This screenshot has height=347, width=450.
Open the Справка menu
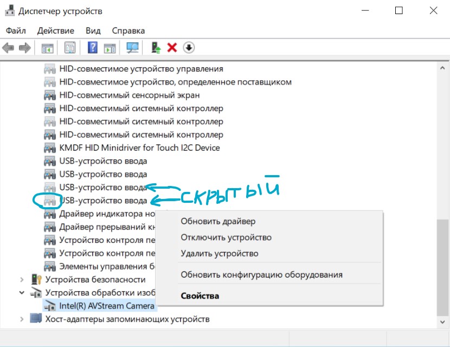[x=128, y=31]
